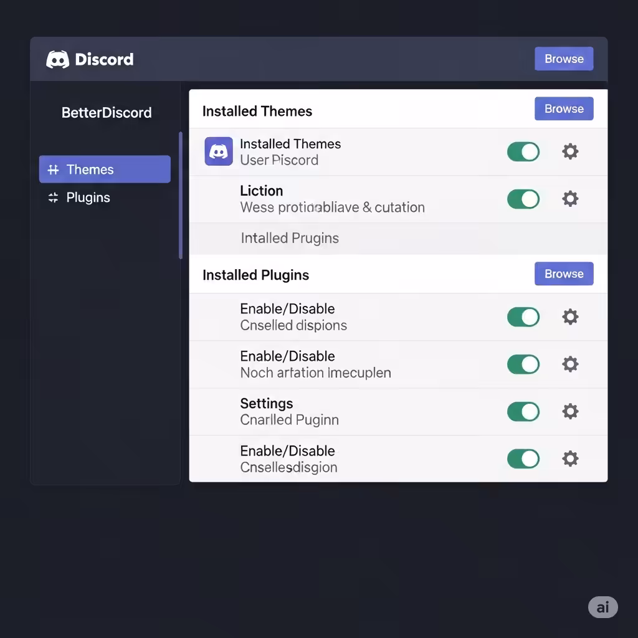
Task: Click the Intalled Prugins row
Action: pos(398,239)
